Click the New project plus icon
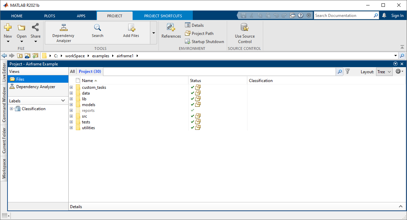 8,27
